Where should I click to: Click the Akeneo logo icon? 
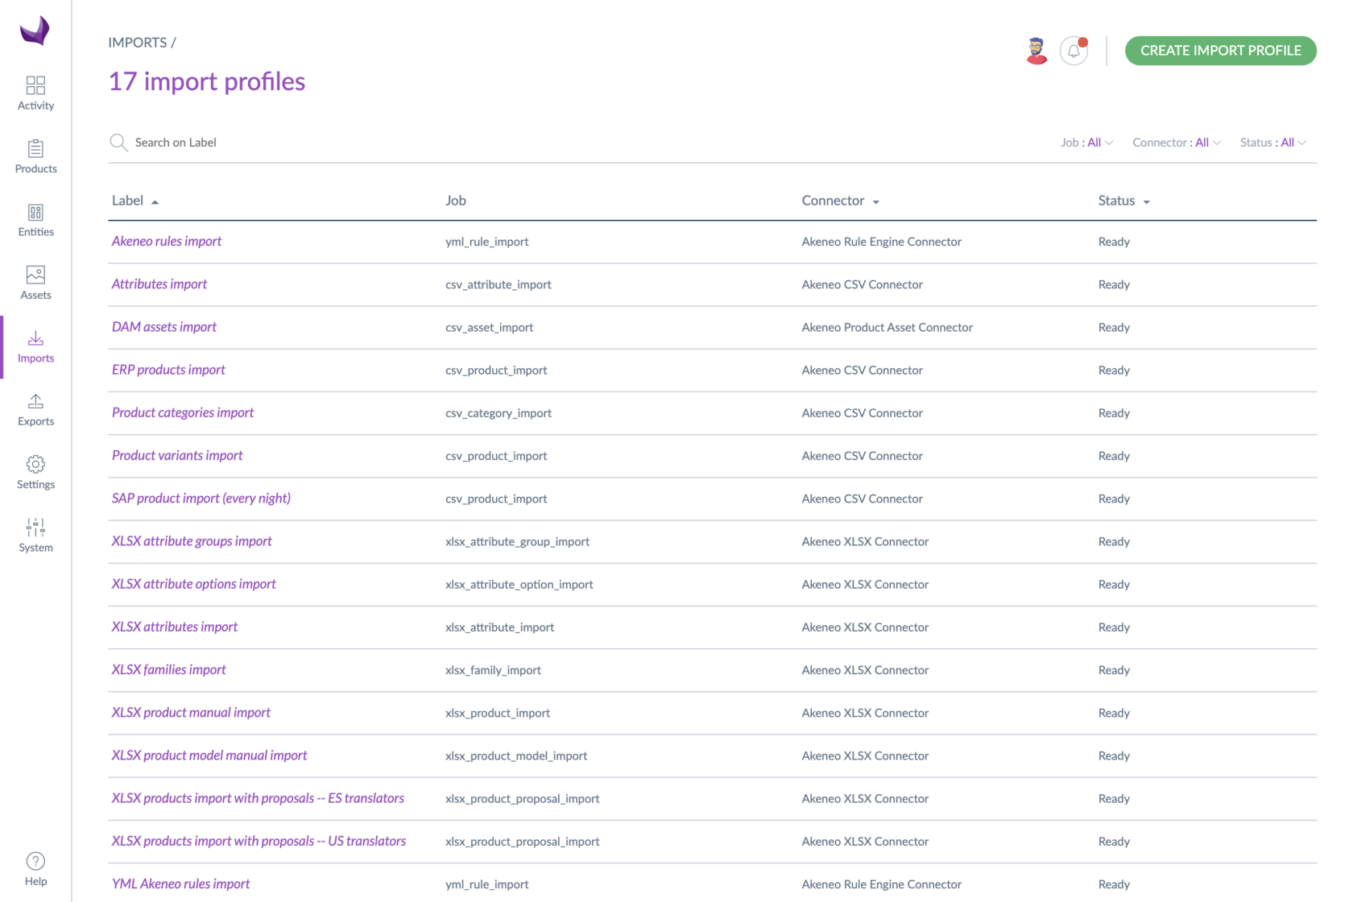point(35,31)
